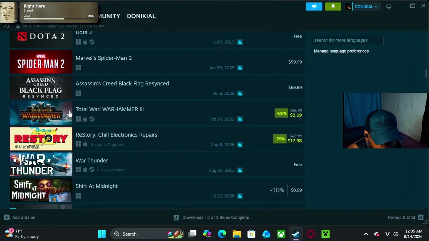Click the Assassin's Creed Black Flag thumbnail
Screen dimensions: 429x241
click(x=41, y=87)
